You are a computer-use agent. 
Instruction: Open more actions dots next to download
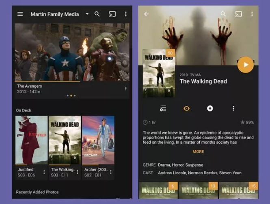pyautogui.click(x=233, y=108)
